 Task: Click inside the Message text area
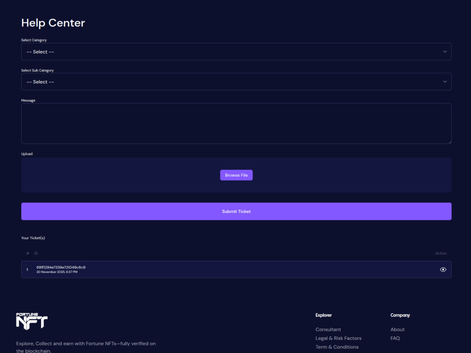coord(236,123)
